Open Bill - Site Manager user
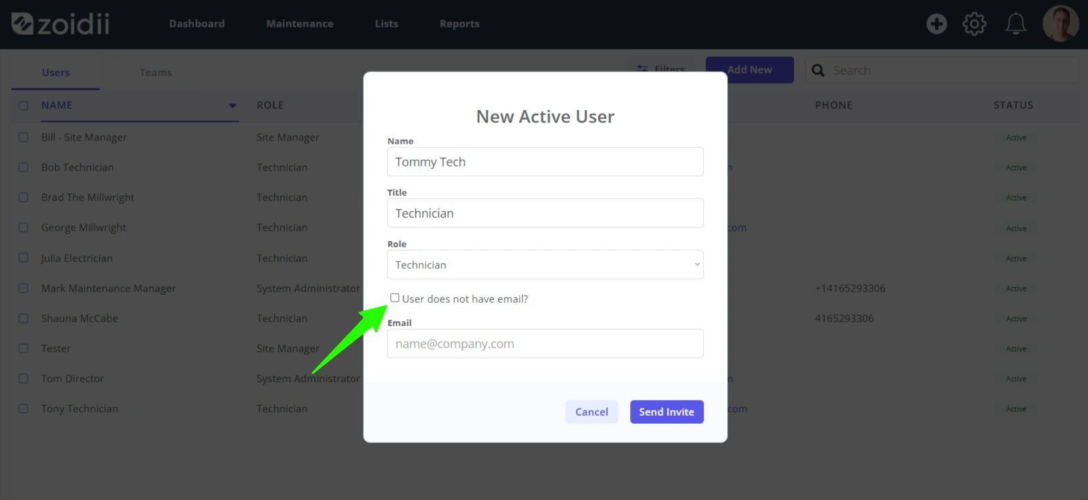This screenshot has height=500, width=1088. point(84,137)
